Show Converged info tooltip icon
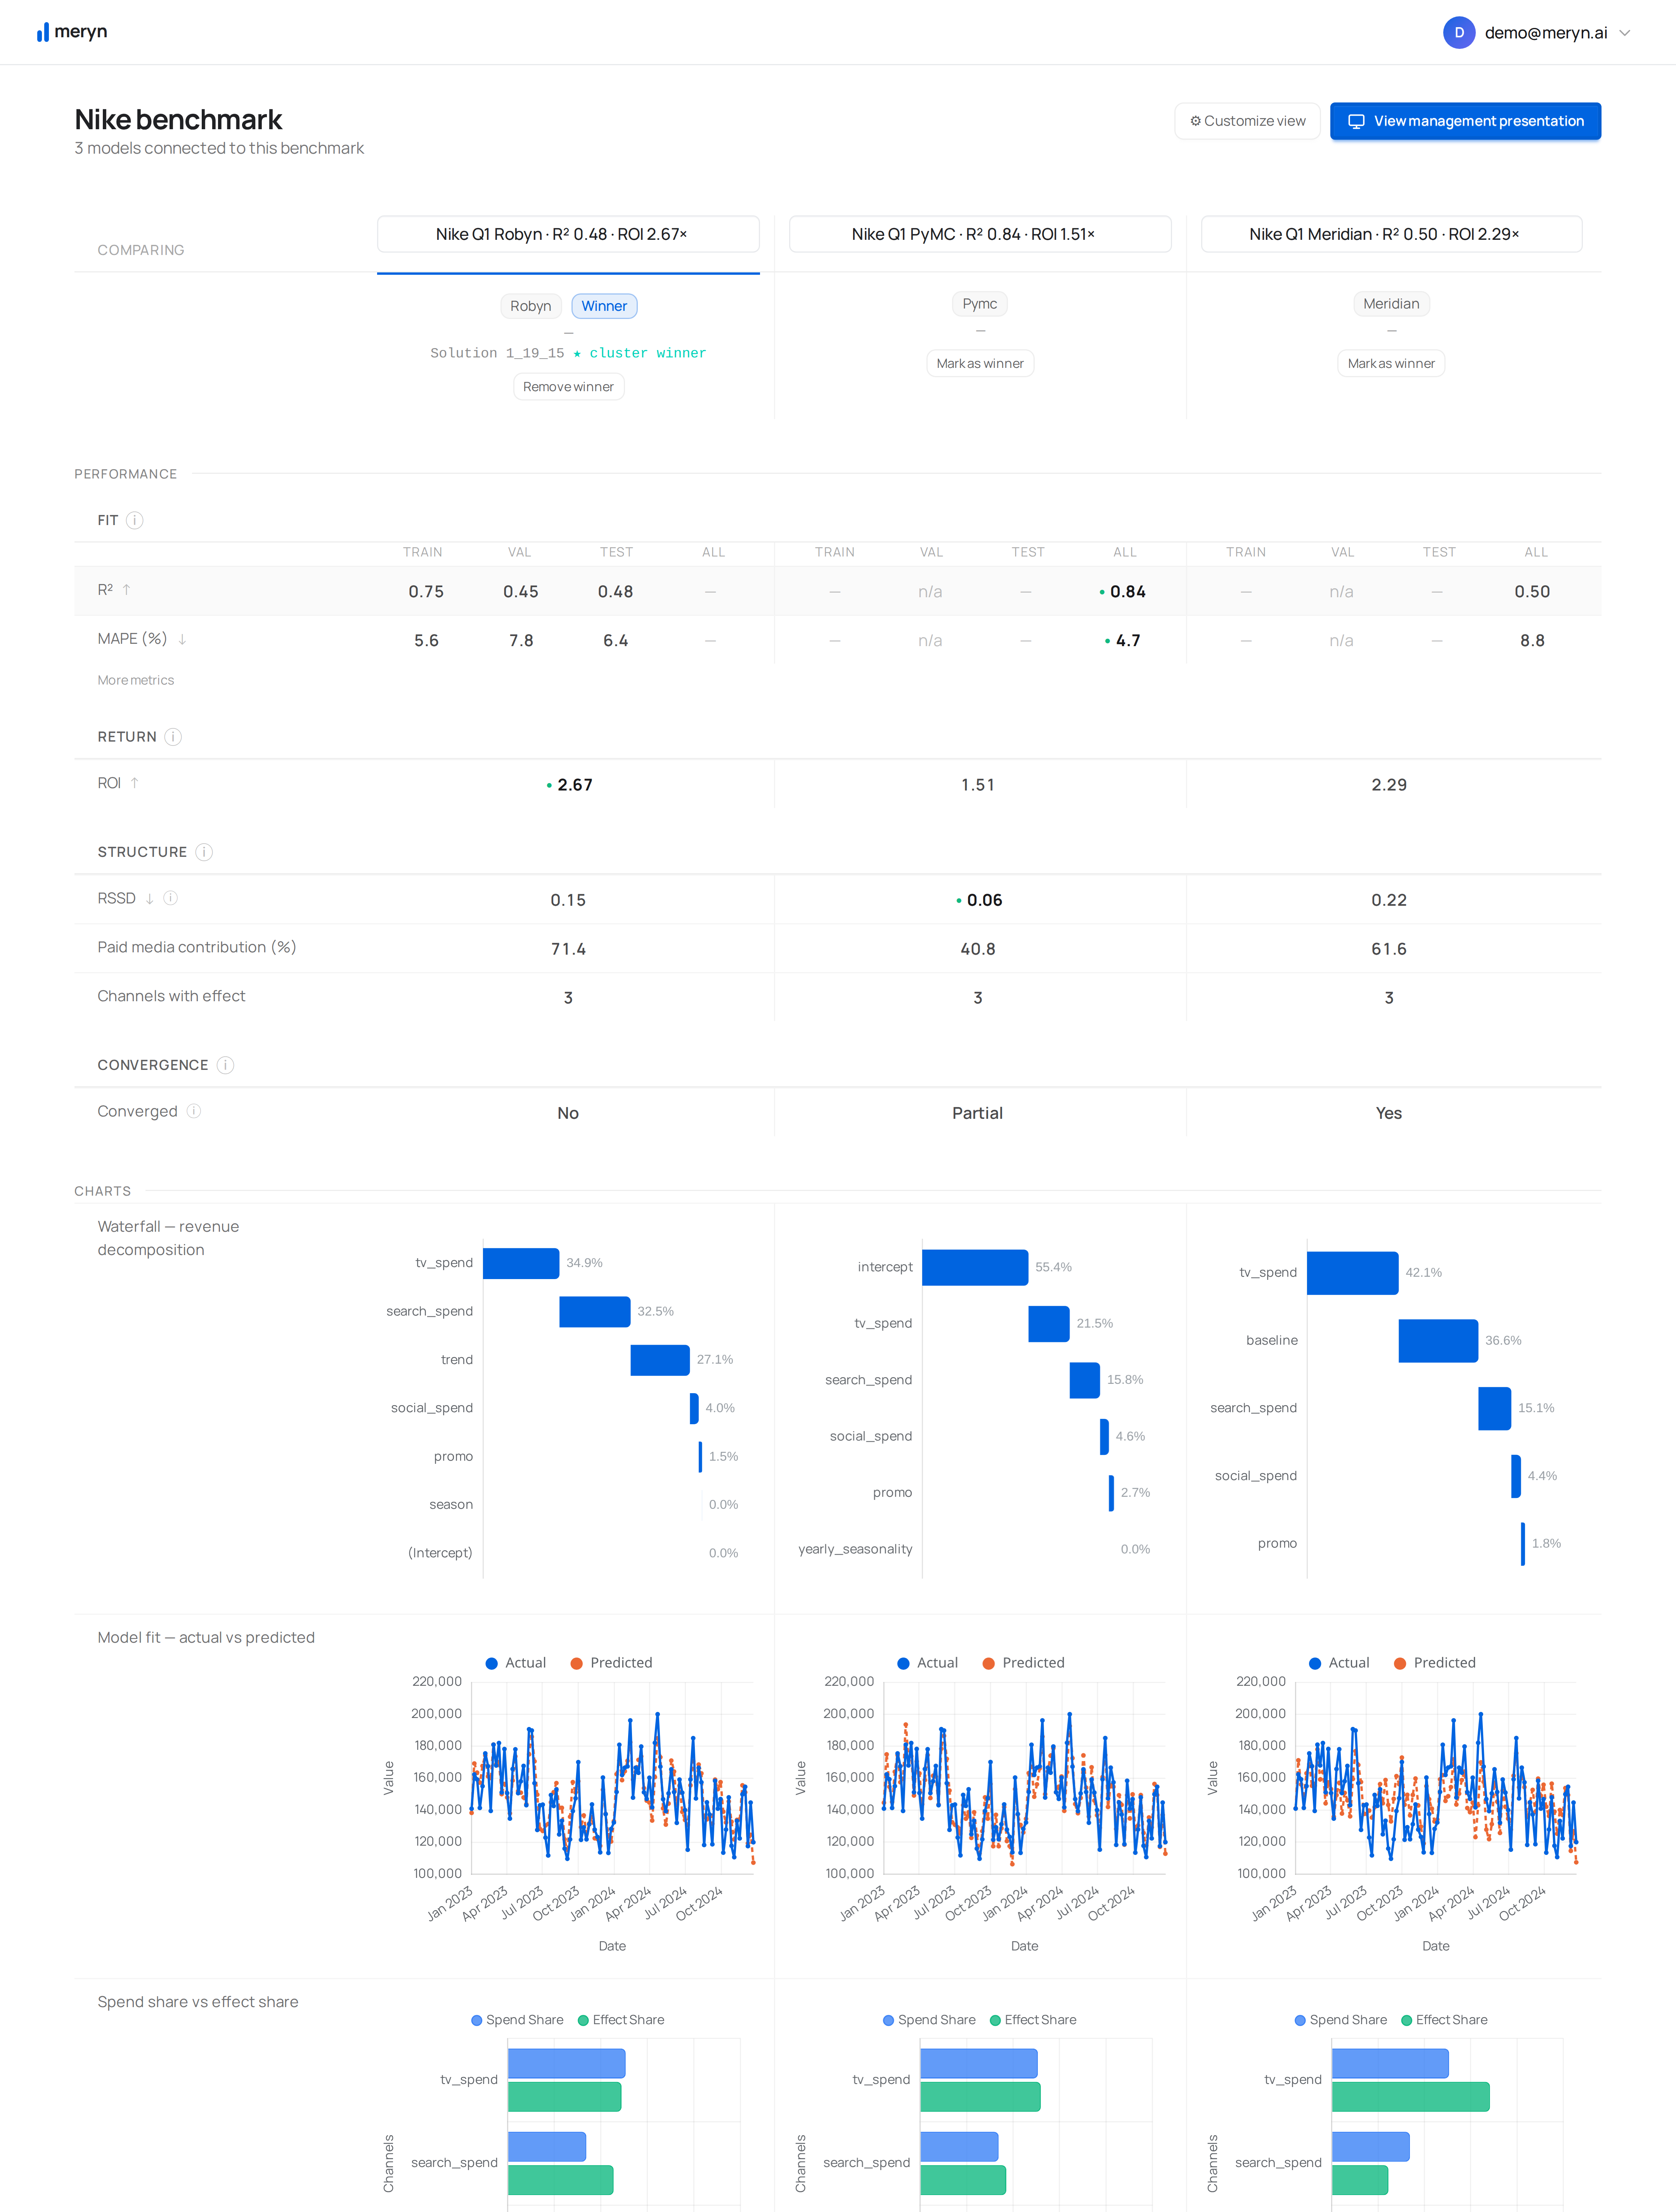The height and width of the screenshot is (2212, 1676). pos(194,1111)
